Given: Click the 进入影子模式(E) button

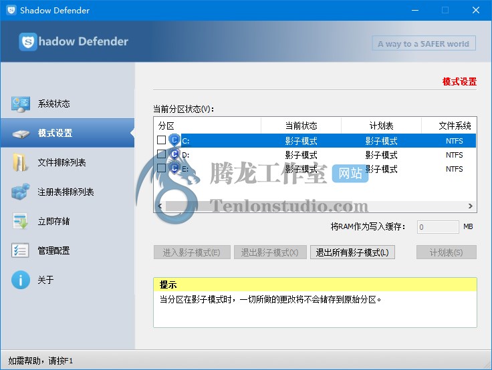Looking at the screenshot, I should coord(192,252).
